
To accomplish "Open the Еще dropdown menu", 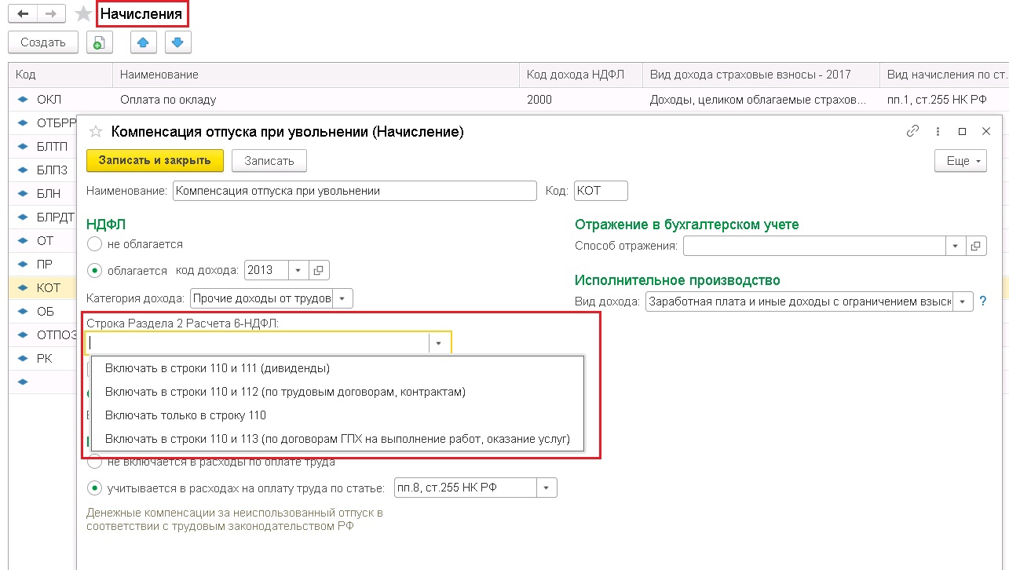I will pyautogui.click(x=960, y=161).
